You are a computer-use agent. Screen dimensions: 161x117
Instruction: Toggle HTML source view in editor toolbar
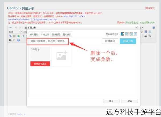(10, 28)
